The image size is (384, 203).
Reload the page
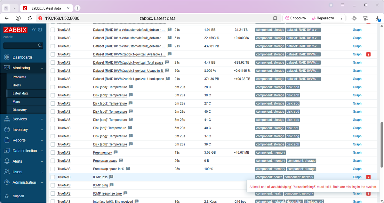point(30,18)
